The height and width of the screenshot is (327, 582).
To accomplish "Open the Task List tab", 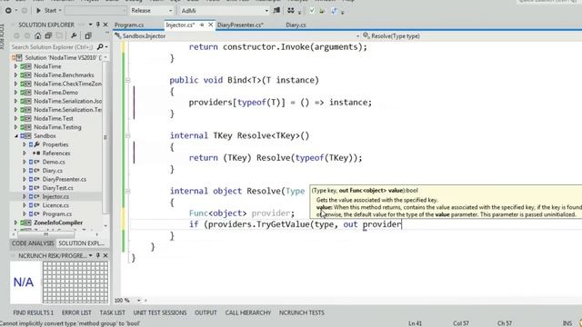I will pyautogui.click(x=112, y=312).
